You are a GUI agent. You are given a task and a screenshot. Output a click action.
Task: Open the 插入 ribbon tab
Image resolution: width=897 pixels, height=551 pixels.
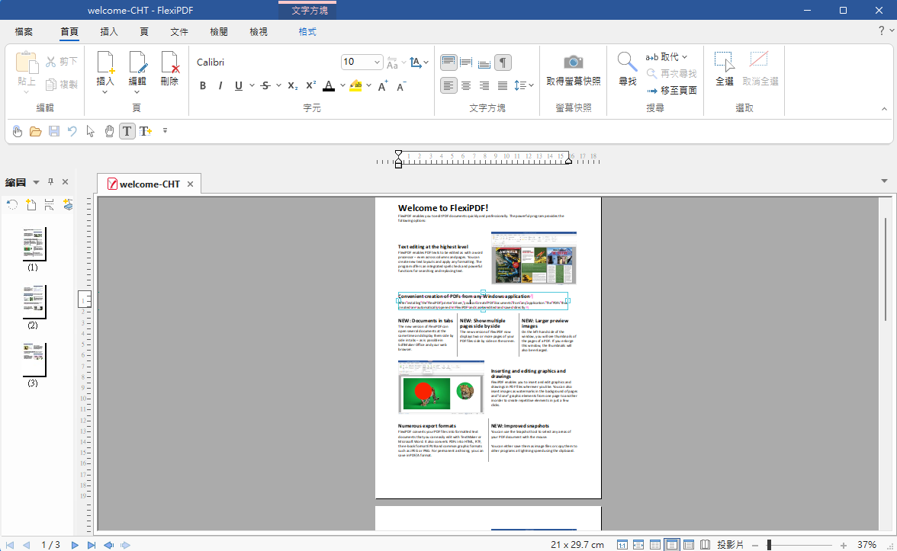pos(109,32)
